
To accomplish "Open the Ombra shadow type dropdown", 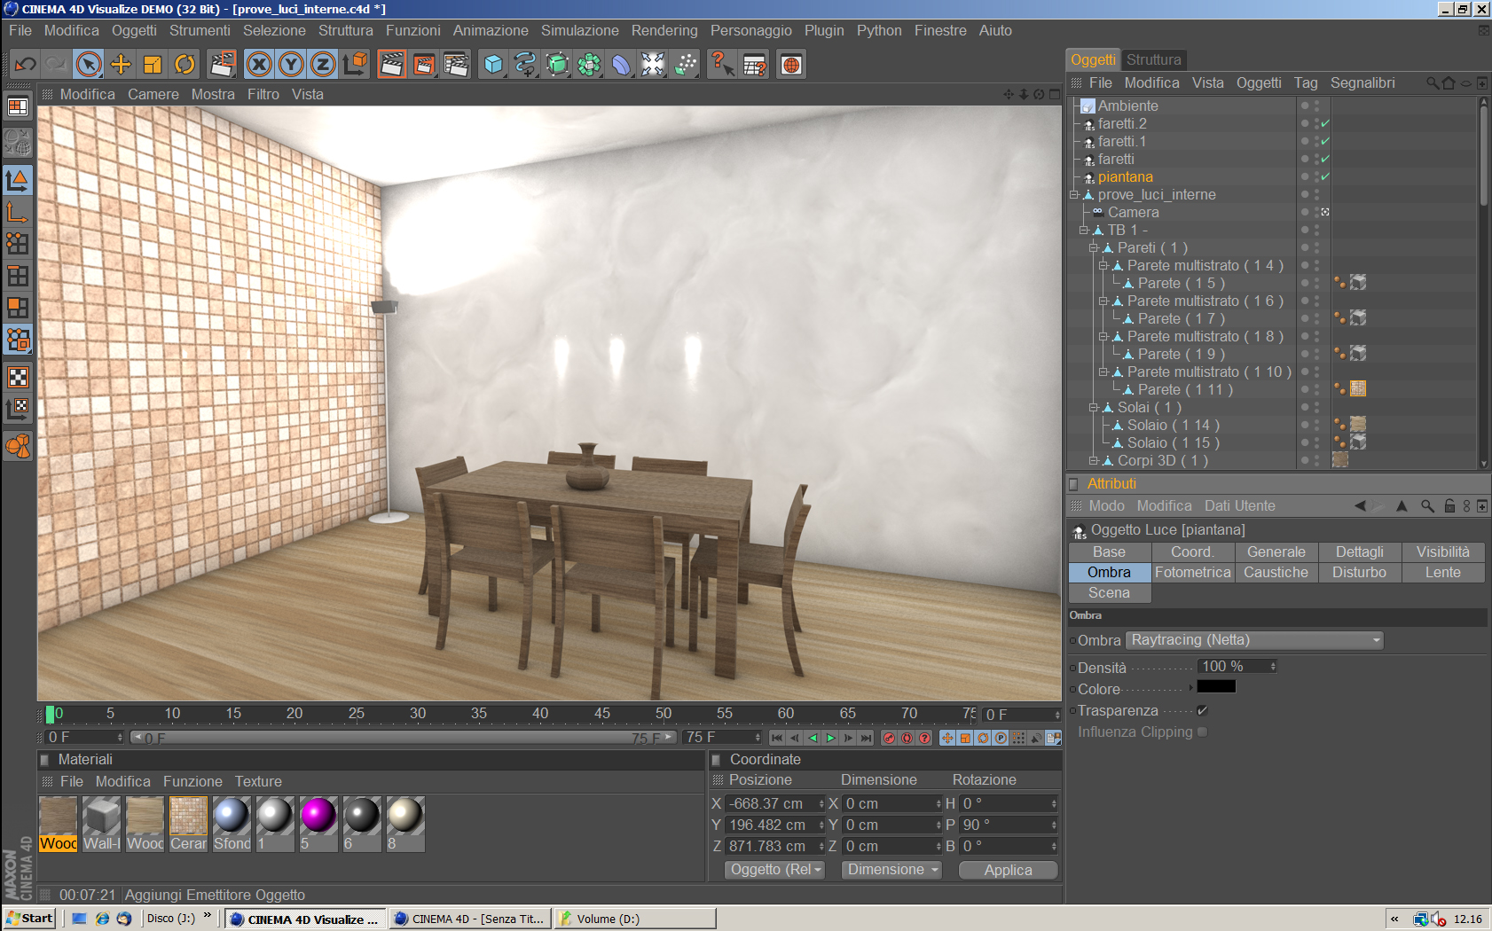I will pos(1254,640).
